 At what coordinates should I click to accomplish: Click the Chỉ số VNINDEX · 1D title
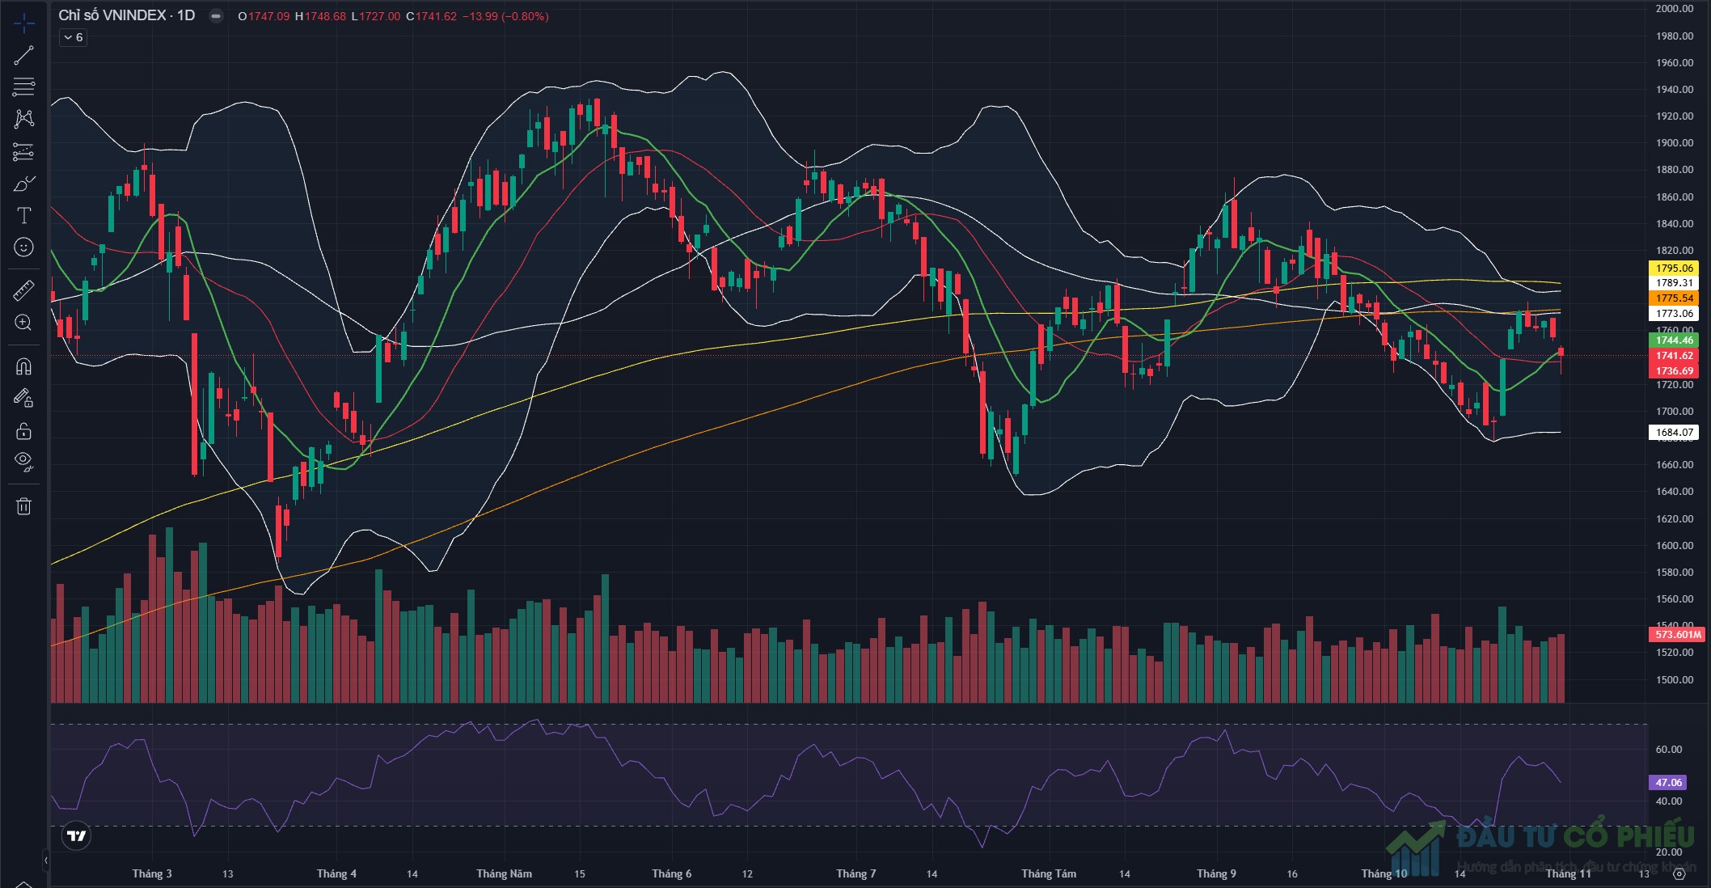(x=127, y=15)
